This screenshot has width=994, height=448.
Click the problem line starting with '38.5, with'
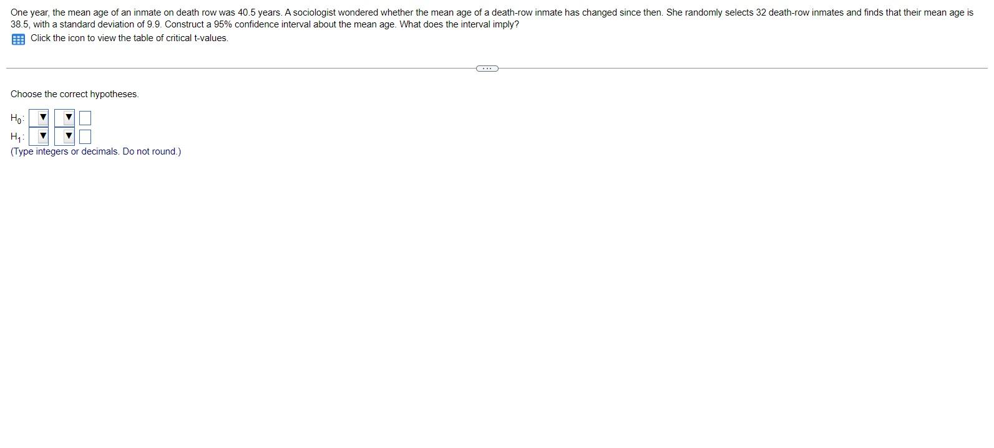(265, 24)
